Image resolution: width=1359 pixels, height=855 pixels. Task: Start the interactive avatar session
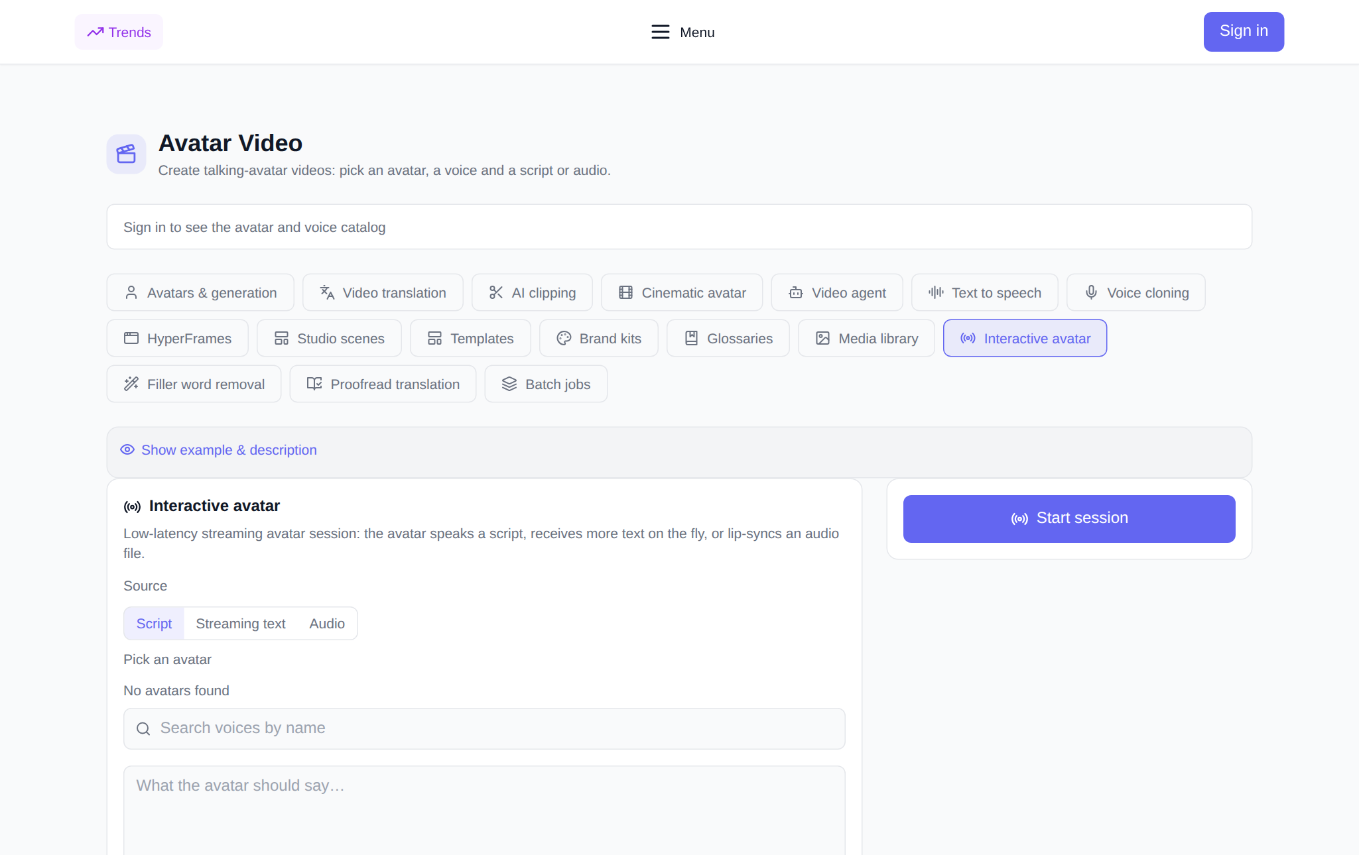point(1069,518)
